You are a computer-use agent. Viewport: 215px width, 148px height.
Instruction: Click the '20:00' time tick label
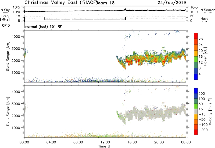click(159, 142)
